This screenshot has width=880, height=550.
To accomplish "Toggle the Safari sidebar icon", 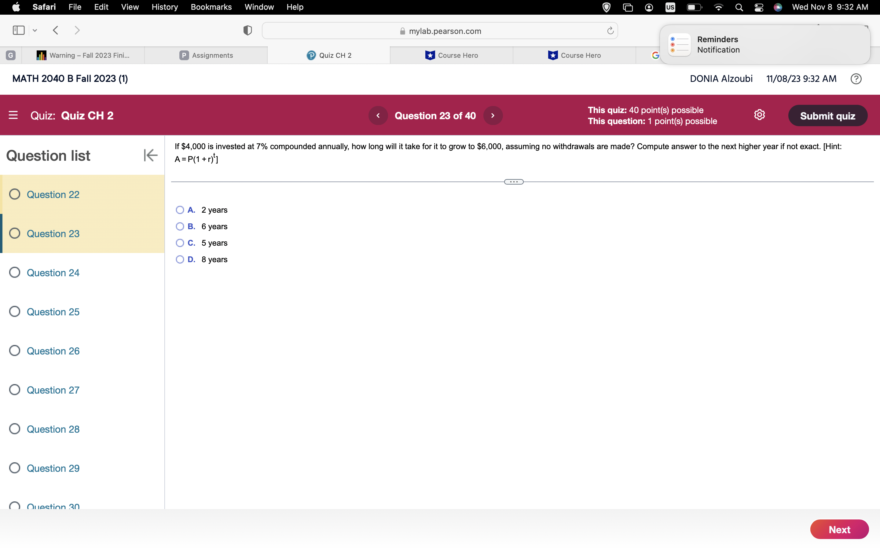I will tap(19, 30).
